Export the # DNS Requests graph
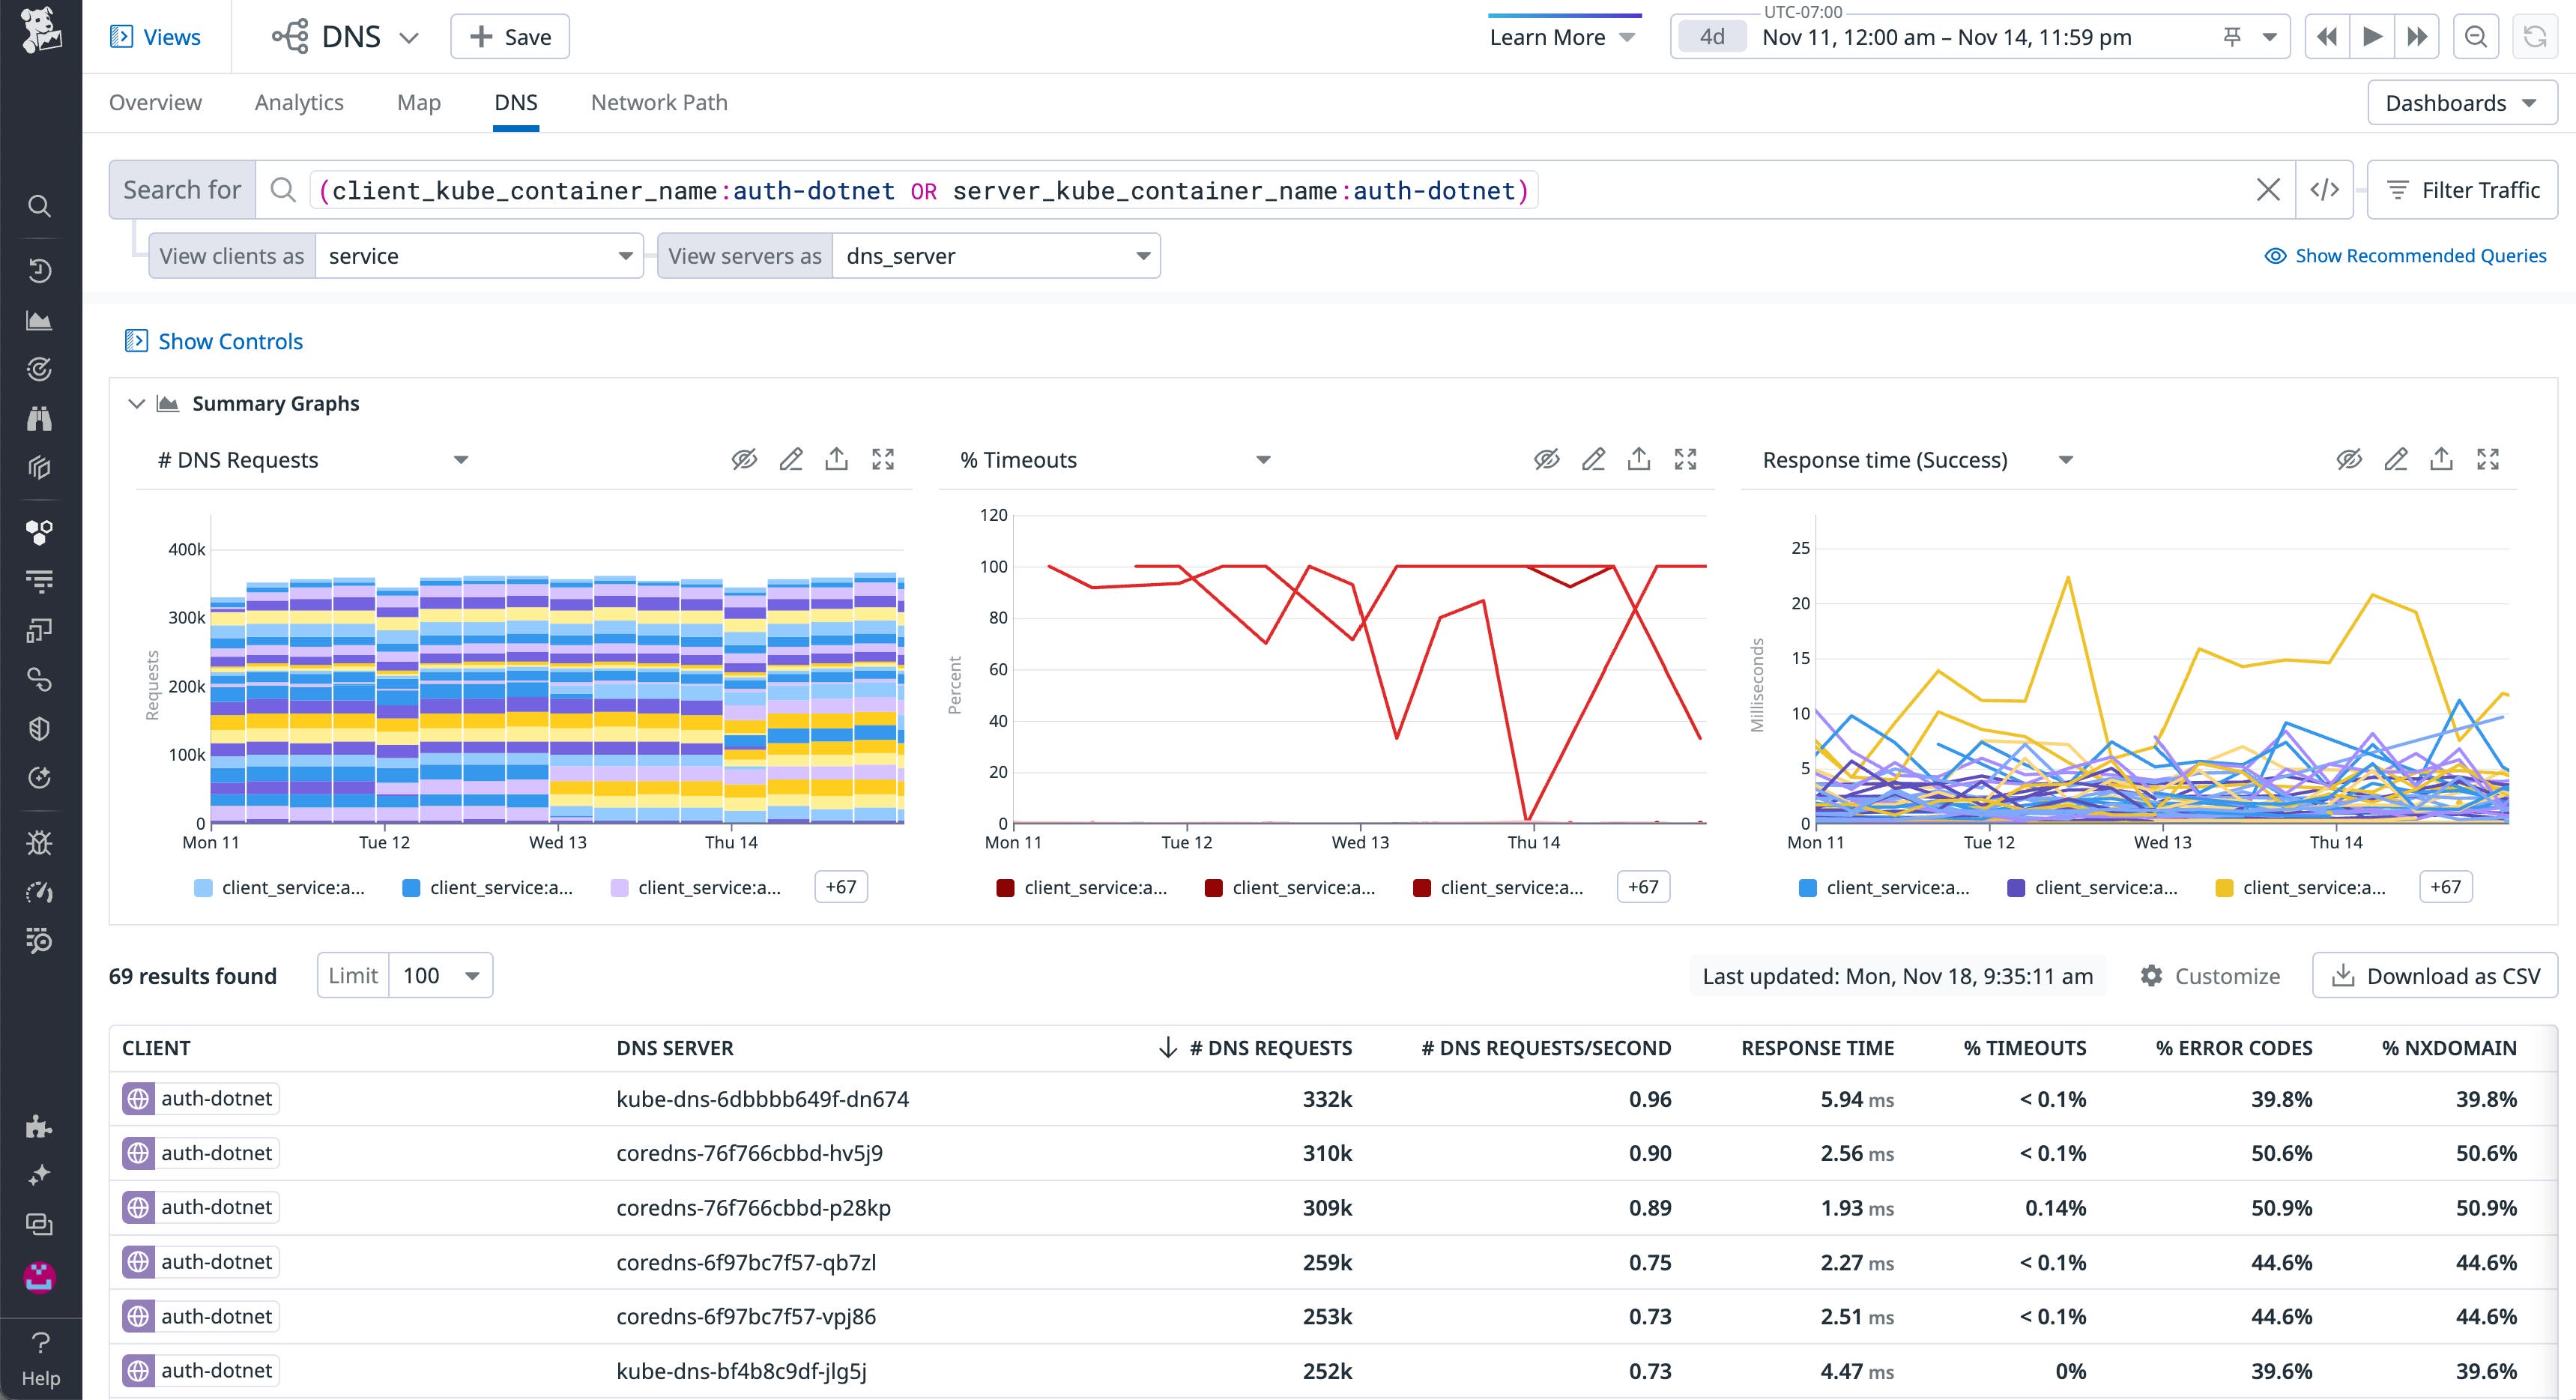 coord(837,459)
